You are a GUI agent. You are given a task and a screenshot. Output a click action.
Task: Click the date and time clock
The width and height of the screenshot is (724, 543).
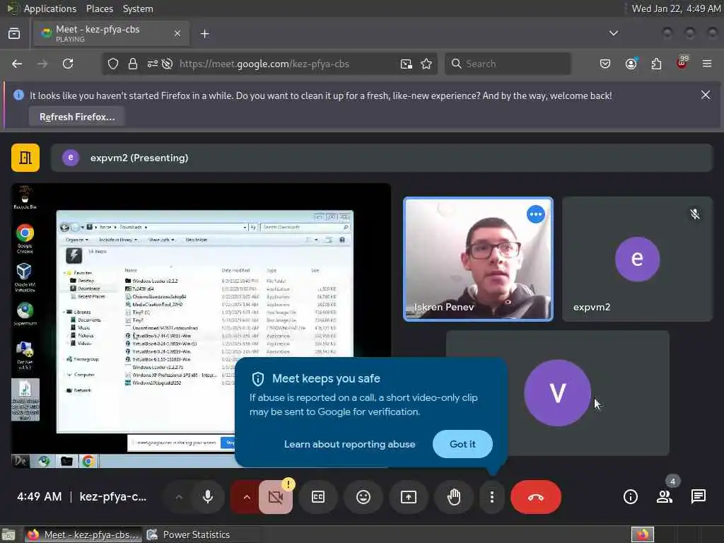[x=675, y=8]
